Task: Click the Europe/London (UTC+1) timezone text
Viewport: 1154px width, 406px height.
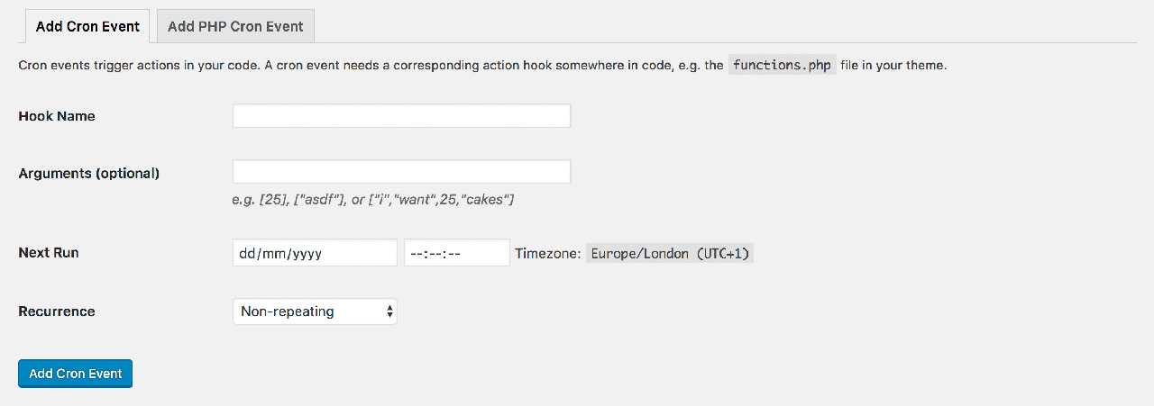Action: (670, 254)
